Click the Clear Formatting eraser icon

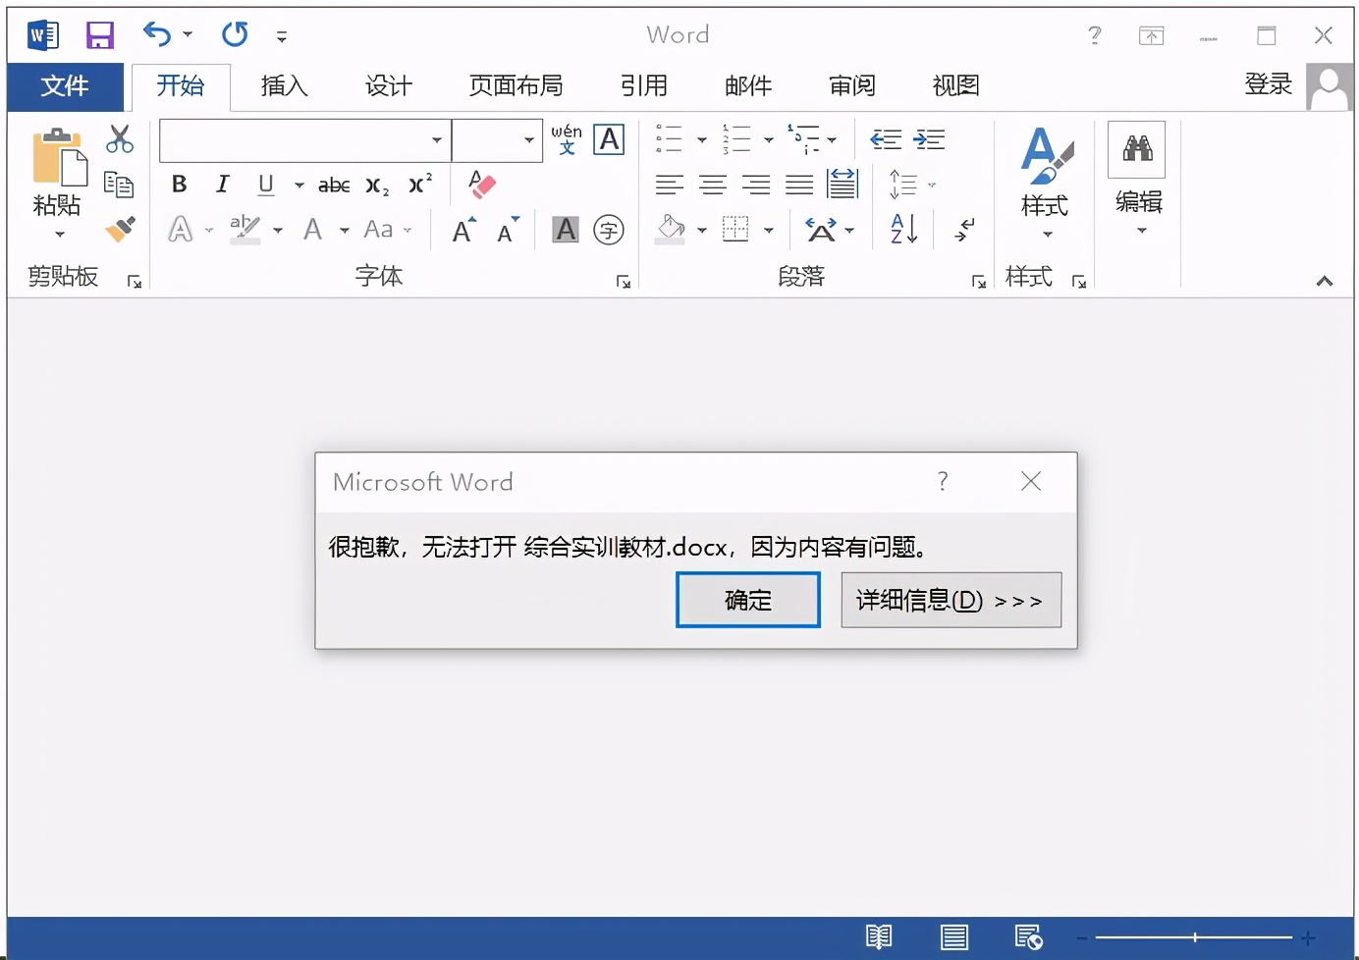tap(481, 184)
